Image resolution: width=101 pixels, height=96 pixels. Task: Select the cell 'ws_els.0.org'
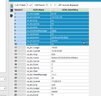38,21
